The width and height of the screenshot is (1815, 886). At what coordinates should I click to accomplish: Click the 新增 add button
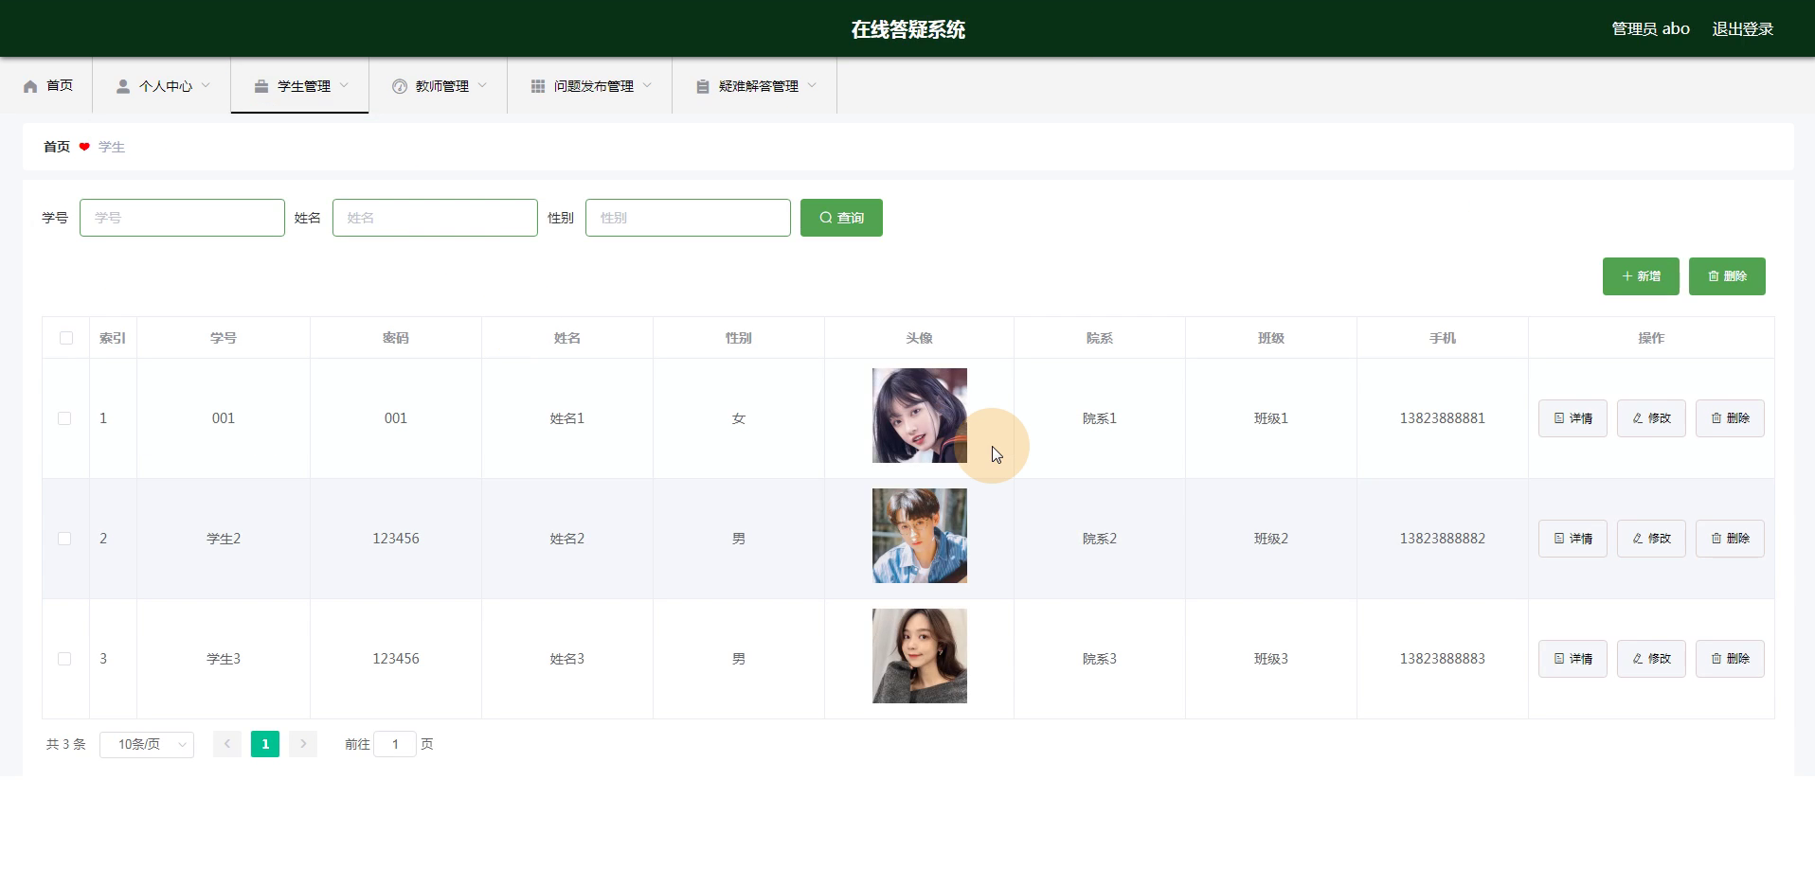1641,276
